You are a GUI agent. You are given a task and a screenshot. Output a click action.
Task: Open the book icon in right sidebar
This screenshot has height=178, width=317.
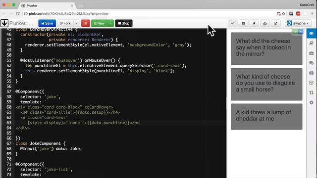(x=312, y=43)
